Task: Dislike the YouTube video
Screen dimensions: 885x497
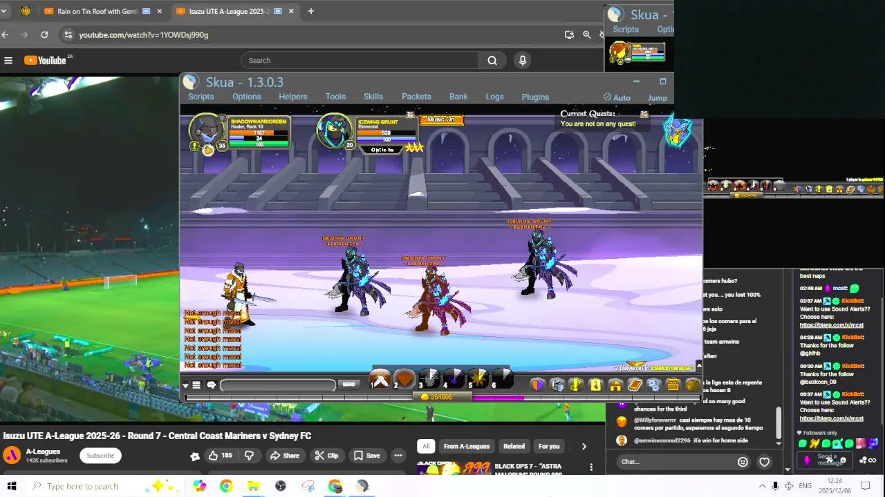Action: click(249, 456)
